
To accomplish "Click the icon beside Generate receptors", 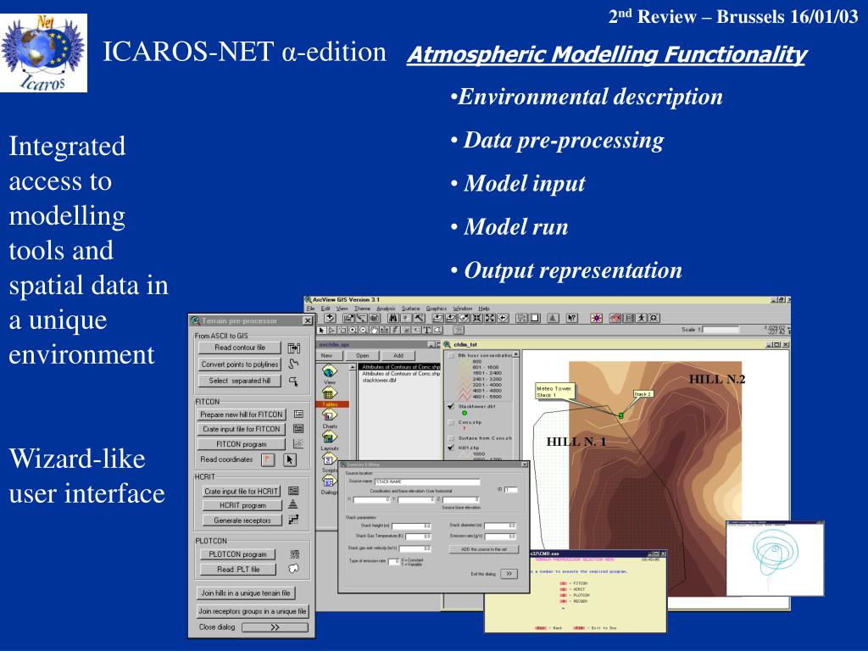I will pyautogui.click(x=293, y=520).
